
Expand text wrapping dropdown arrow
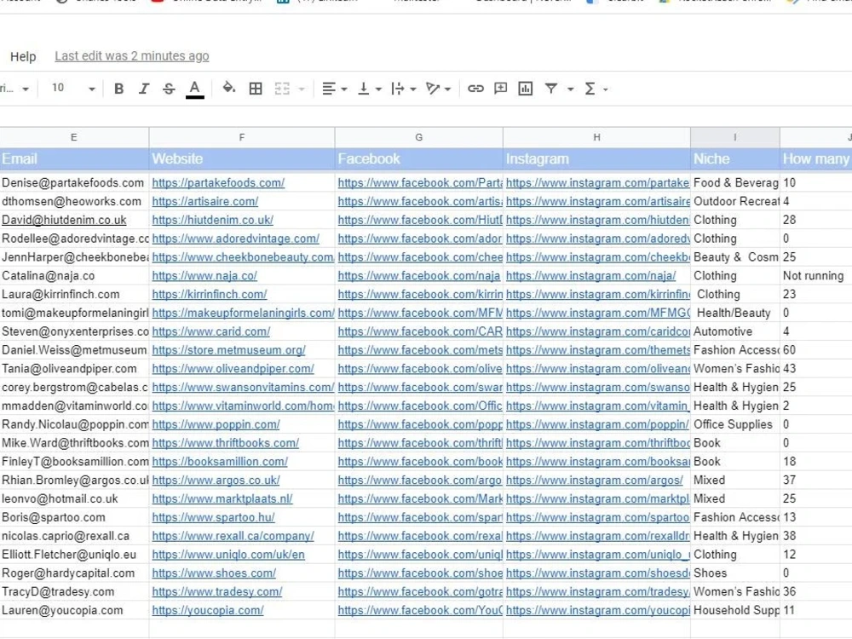413,89
